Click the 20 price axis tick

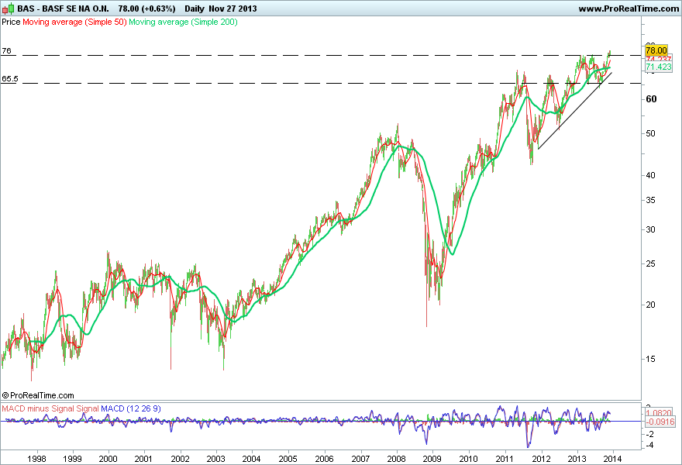click(650, 305)
